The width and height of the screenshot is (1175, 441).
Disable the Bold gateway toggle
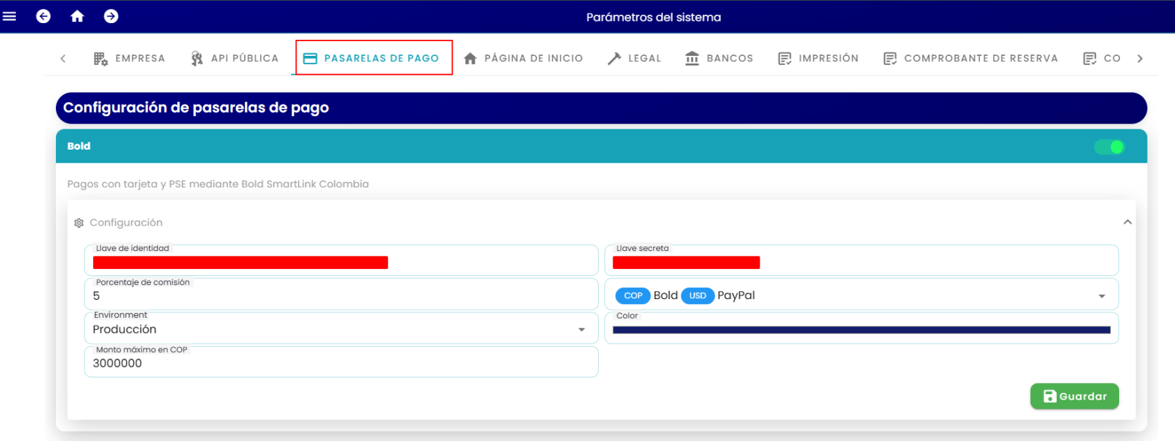coord(1109,147)
